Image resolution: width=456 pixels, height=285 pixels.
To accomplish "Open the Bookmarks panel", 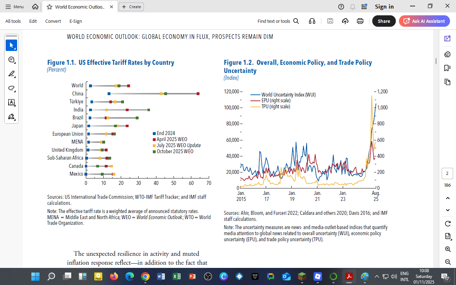I will coord(447,68).
